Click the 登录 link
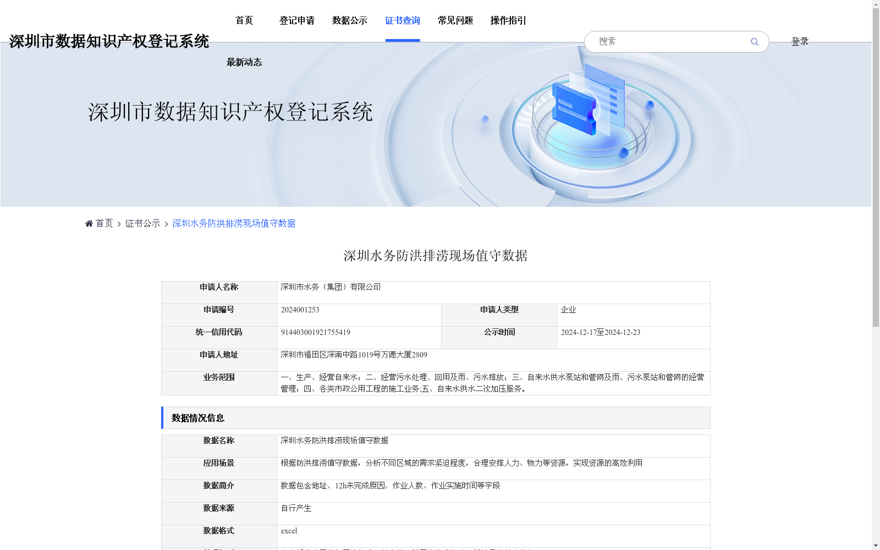This screenshot has width=880, height=550. click(x=799, y=41)
